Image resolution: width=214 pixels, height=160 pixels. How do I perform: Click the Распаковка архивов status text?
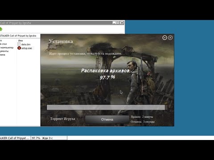click(107, 71)
